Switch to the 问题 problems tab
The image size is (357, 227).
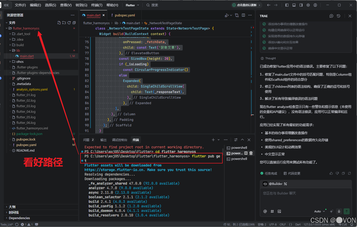coord(89,140)
